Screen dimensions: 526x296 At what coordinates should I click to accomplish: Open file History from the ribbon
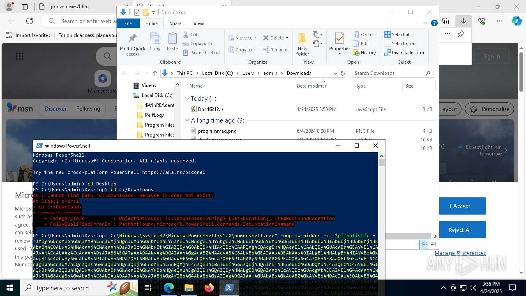pos(365,53)
